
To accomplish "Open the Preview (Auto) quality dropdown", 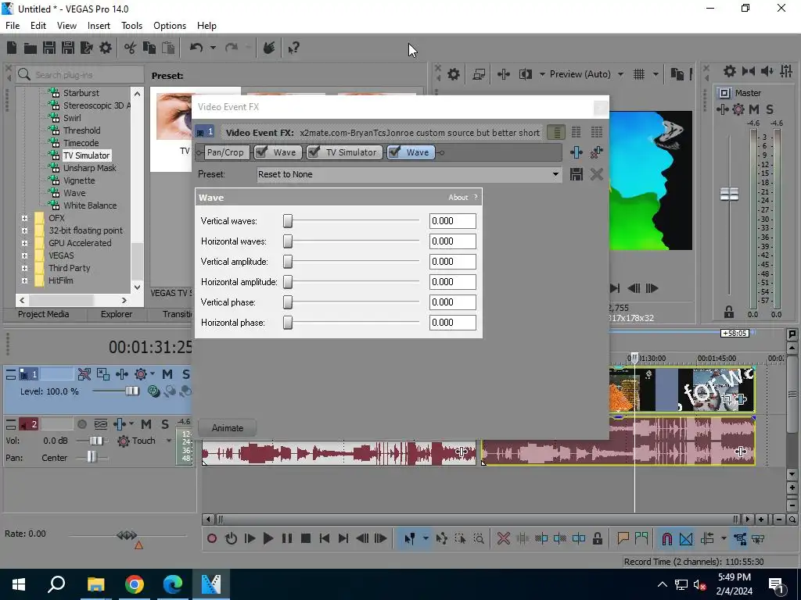I will click(x=620, y=74).
